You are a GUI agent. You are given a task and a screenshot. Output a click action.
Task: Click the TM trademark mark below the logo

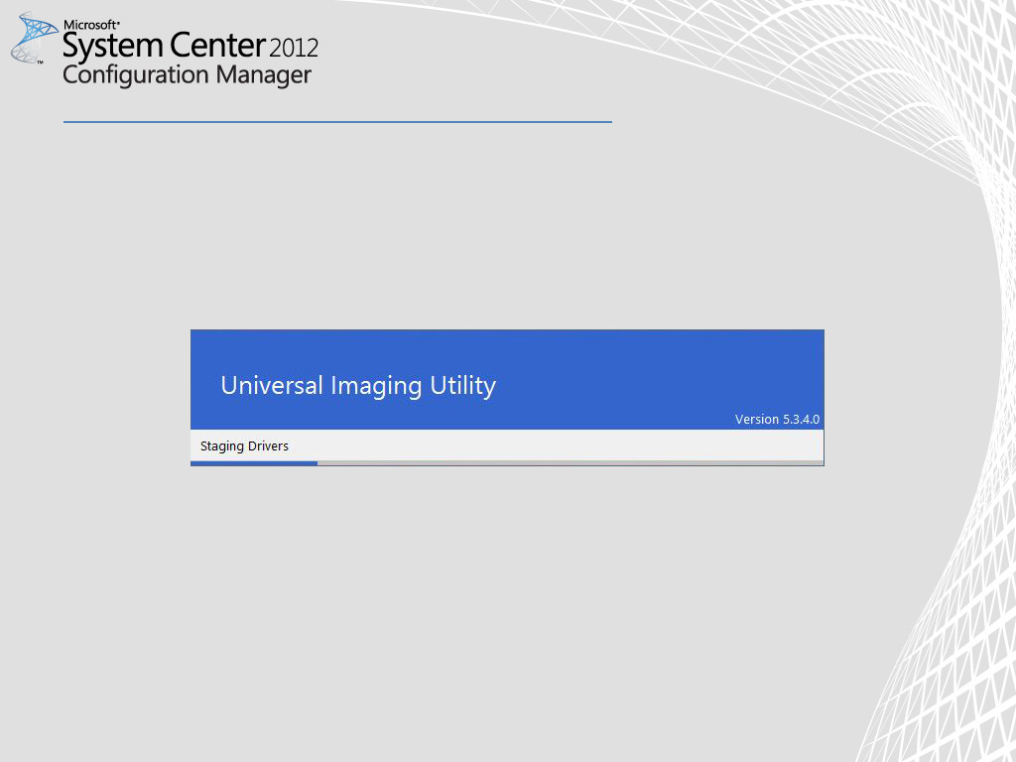tap(41, 62)
